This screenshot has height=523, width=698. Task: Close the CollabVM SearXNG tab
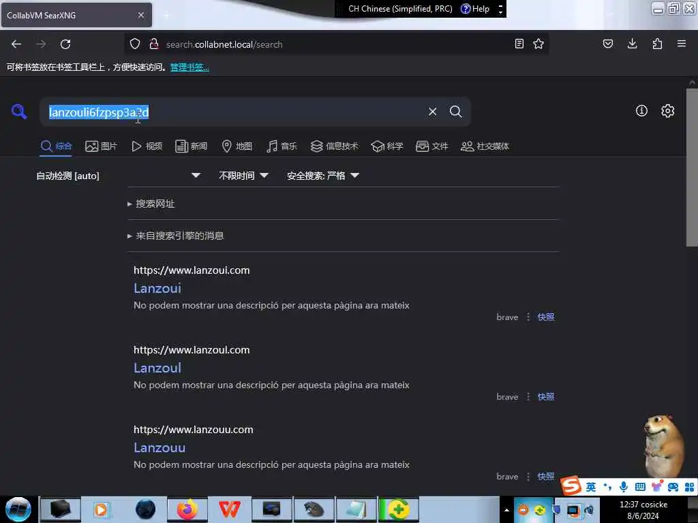coord(141,15)
